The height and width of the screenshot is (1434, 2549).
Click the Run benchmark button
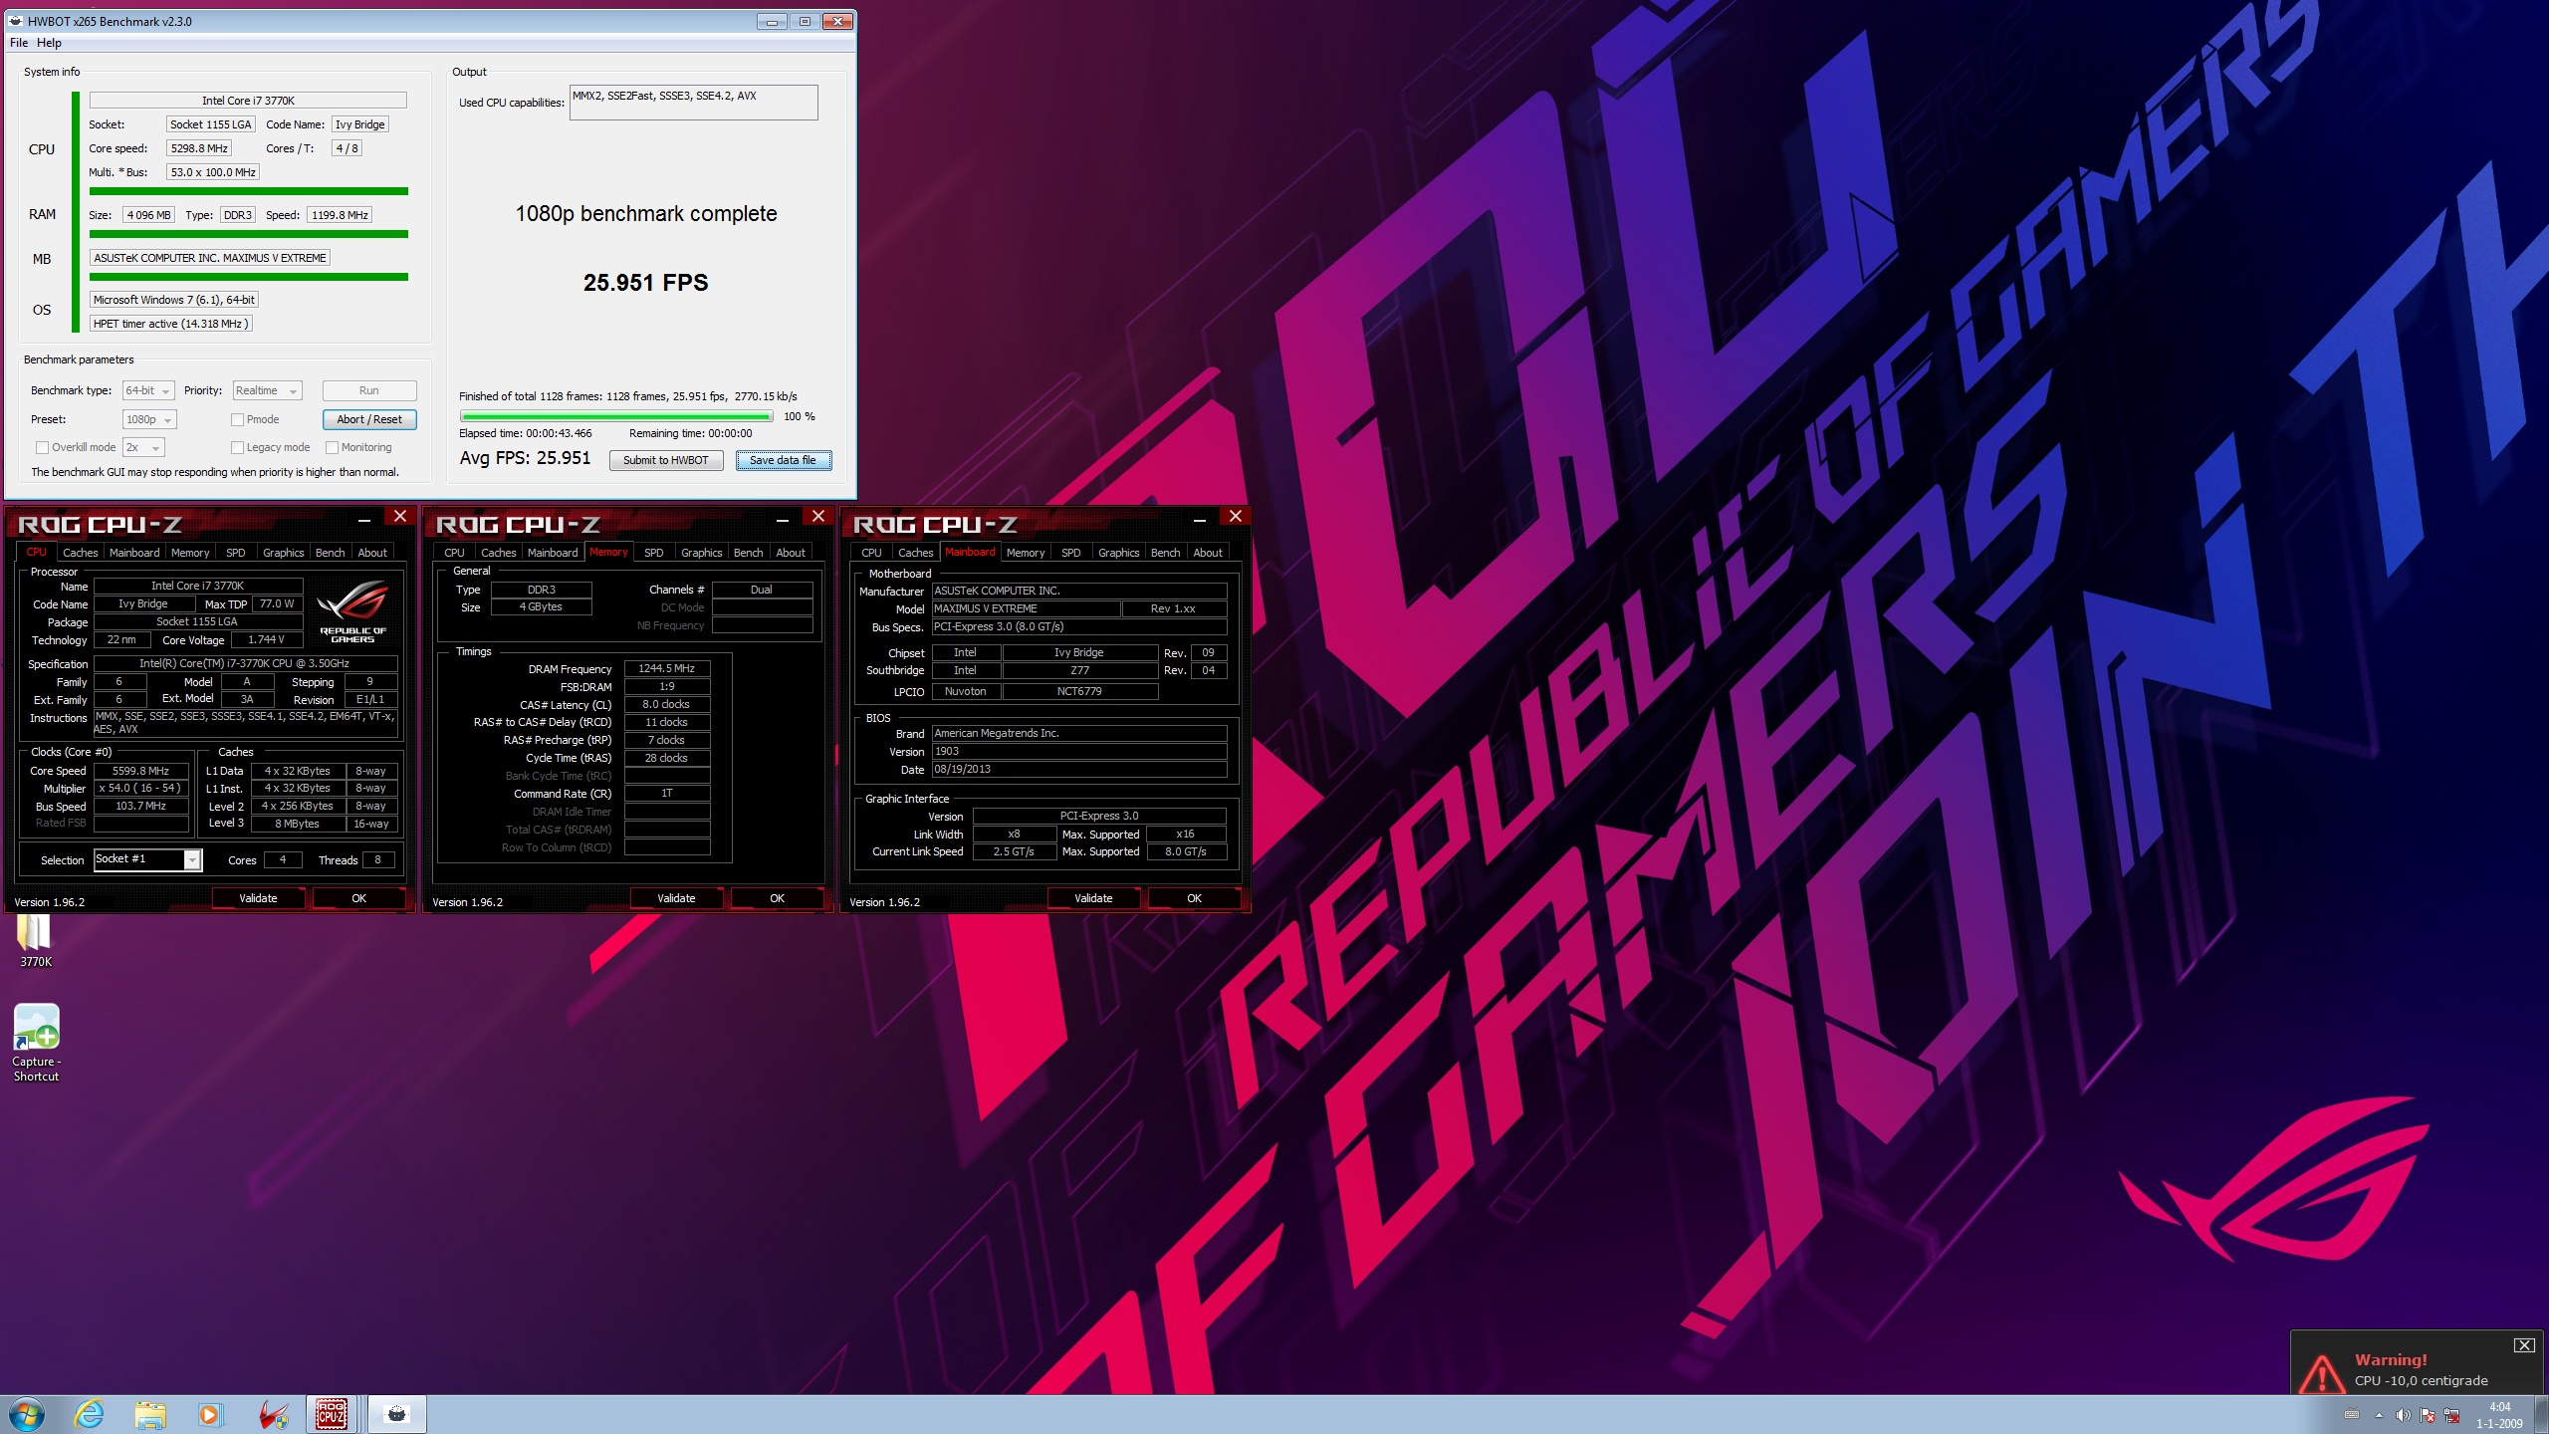click(369, 391)
